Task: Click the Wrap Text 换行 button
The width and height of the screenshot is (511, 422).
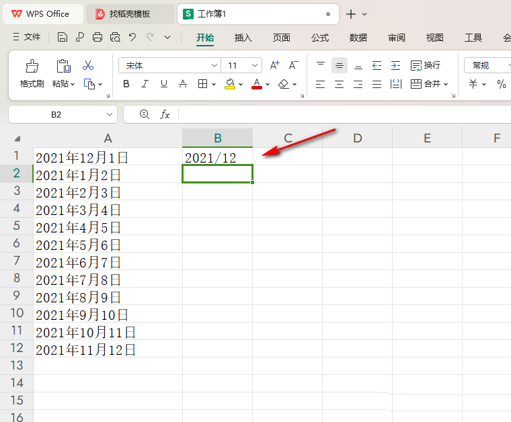Action: click(x=426, y=65)
